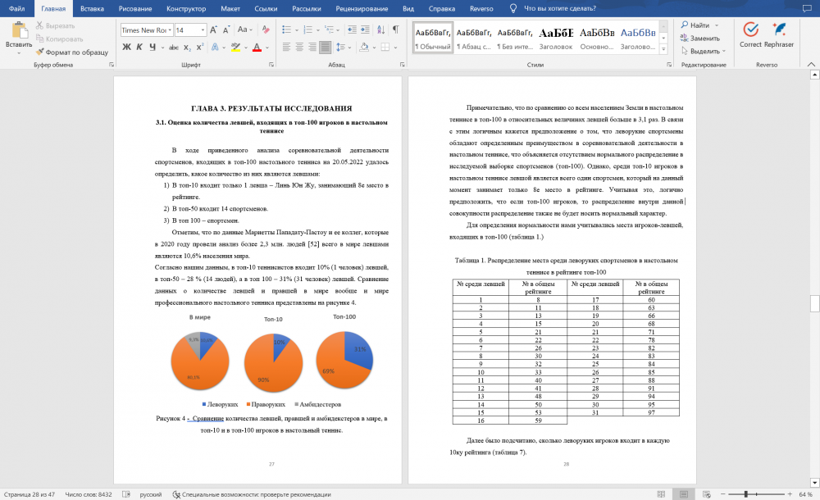Increase paragraph indent

coord(365,30)
